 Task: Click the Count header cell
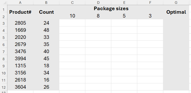tap(46, 12)
